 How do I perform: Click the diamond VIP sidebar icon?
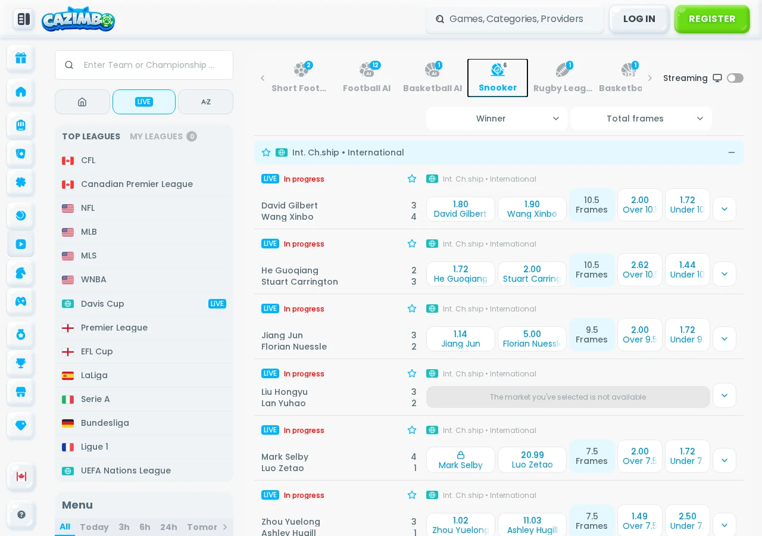[x=21, y=425]
